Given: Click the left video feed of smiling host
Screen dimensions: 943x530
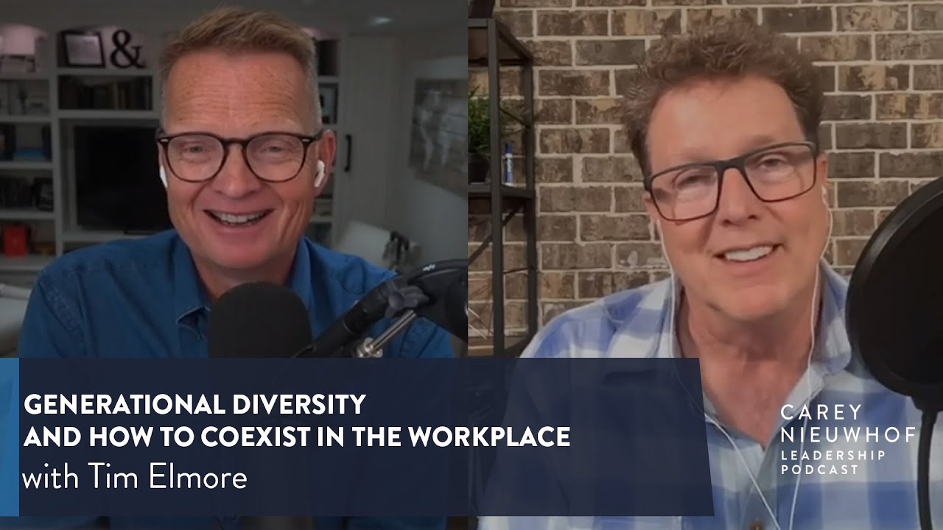Looking at the screenshot, I should click(x=234, y=179).
